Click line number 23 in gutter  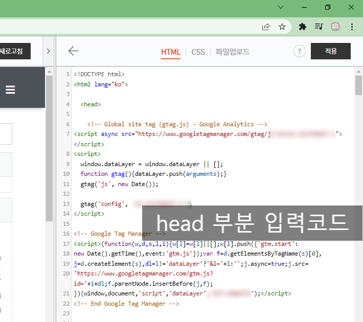[66, 313]
